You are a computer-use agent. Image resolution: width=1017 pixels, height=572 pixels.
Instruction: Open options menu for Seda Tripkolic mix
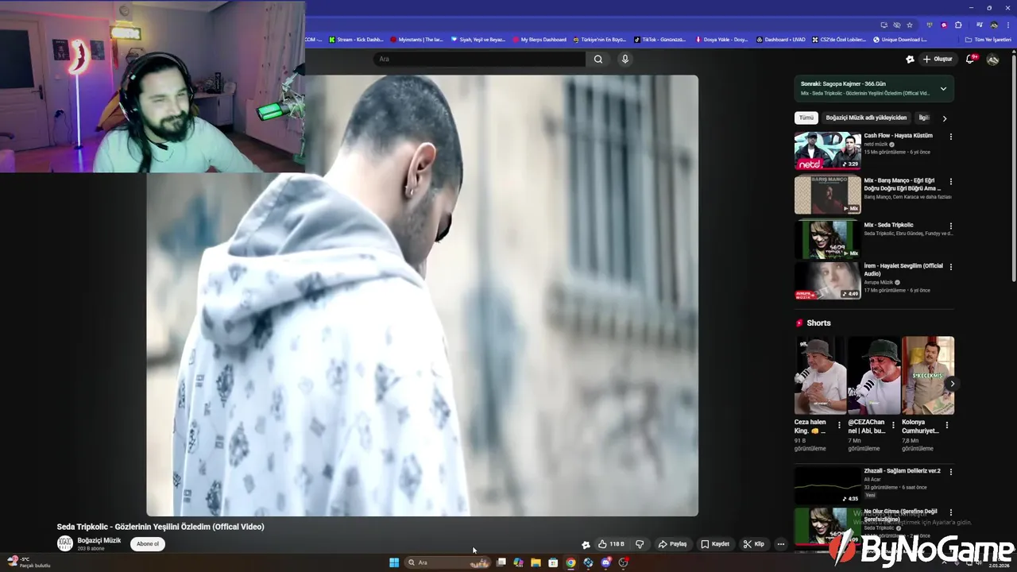pos(950,226)
